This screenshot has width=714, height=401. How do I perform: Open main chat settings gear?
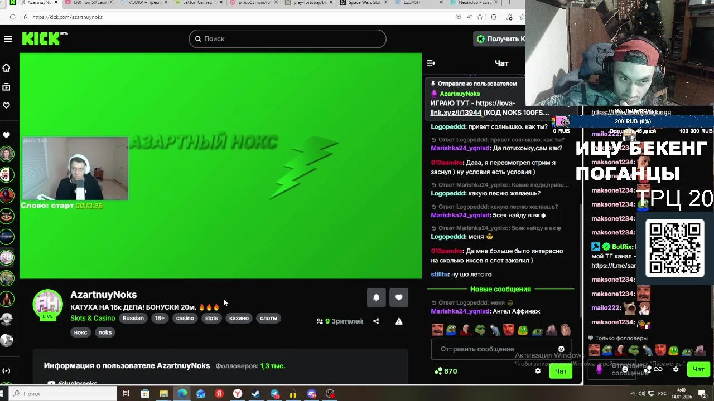[x=538, y=371]
